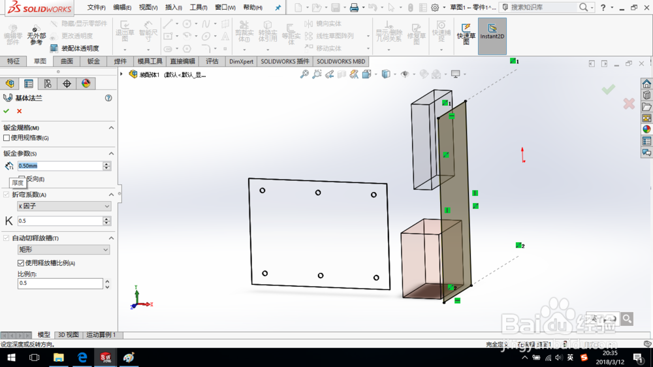The image size is (653, 367).
Task: Click the pin icon next to the 帮助 menu
Action: point(278,7)
